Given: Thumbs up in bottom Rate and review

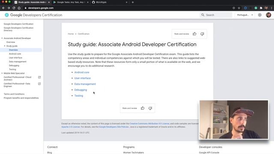Looking at the screenshot, I should coord(143,108).
